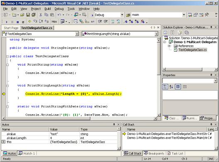The image size is (219, 162).
Task: Click the Step Over icon
Action: [x=41, y=22]
